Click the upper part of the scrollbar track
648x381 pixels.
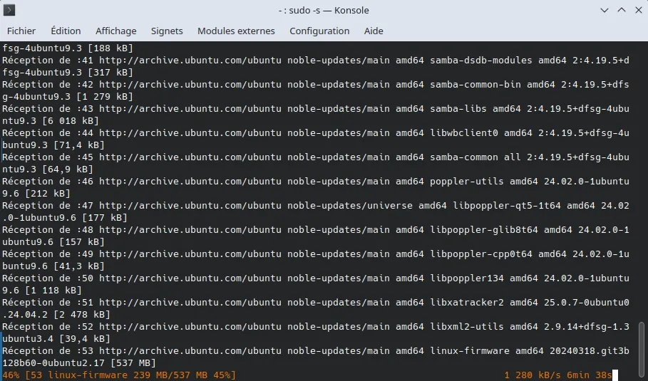[642, 142]
